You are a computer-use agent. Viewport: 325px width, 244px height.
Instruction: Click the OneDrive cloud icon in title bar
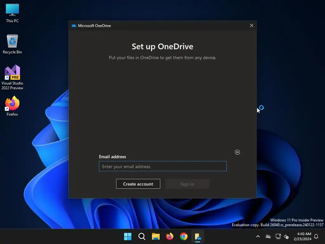coord(74,25)
